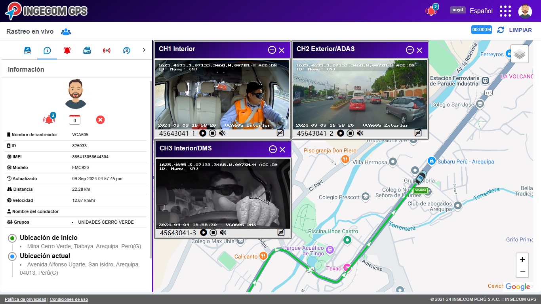Open the user groups icon
Screen dimensions: 541x304
pyautogui.click(x=66, y=32)
